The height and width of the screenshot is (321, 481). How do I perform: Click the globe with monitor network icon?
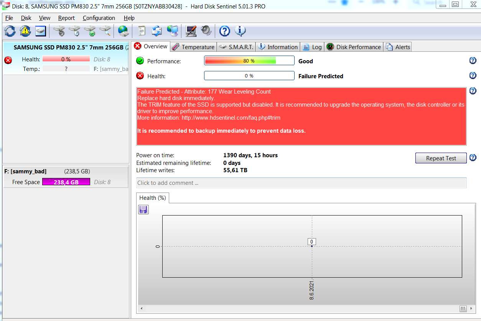click(172, 31)
